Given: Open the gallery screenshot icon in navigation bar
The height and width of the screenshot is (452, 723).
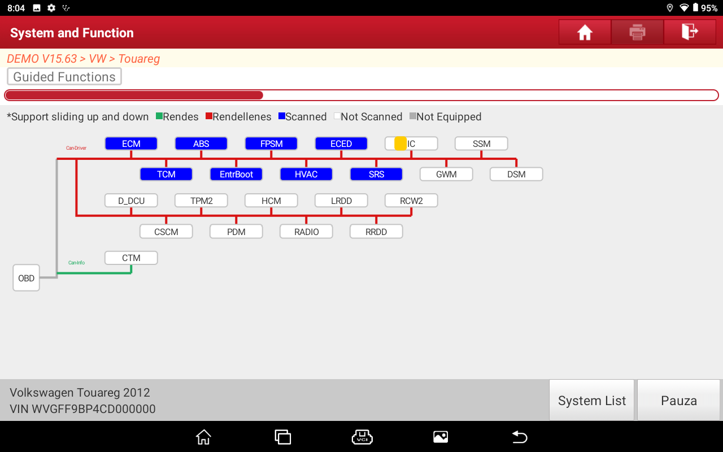Looking at the screenshot, I should click(x=441, y=437).
